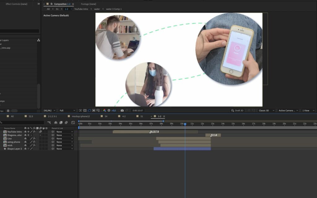Click the project flowchart icon beside Layers
The image size is (317, 198).
38,40
